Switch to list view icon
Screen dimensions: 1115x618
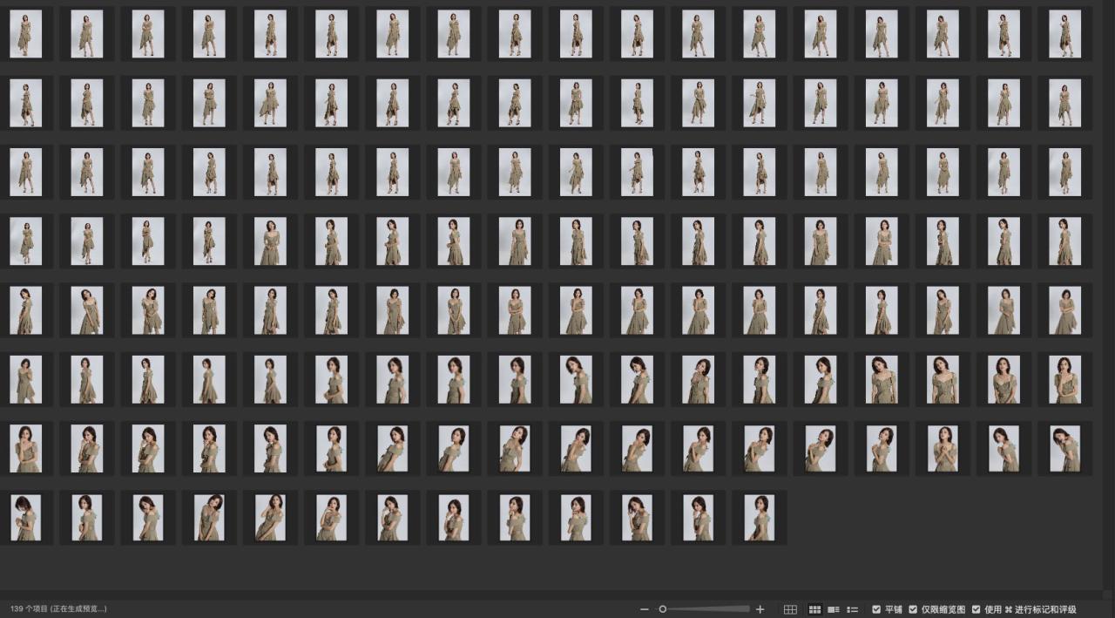tap(853, 609)
